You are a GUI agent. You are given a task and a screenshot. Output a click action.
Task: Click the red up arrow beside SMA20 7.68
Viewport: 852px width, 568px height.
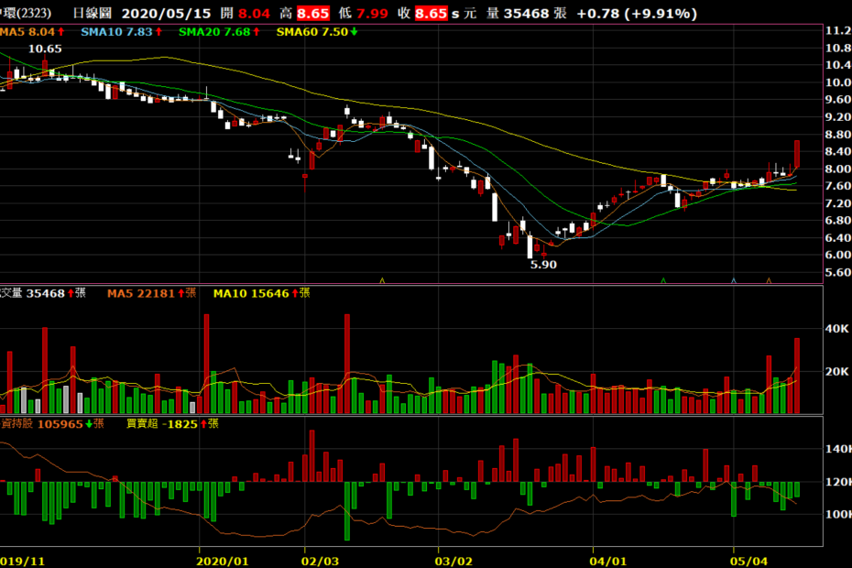[259, 32]
